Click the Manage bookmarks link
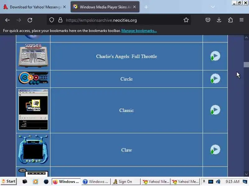The height and width of the screenshot is (186, 249). click(x=139, y=31)
